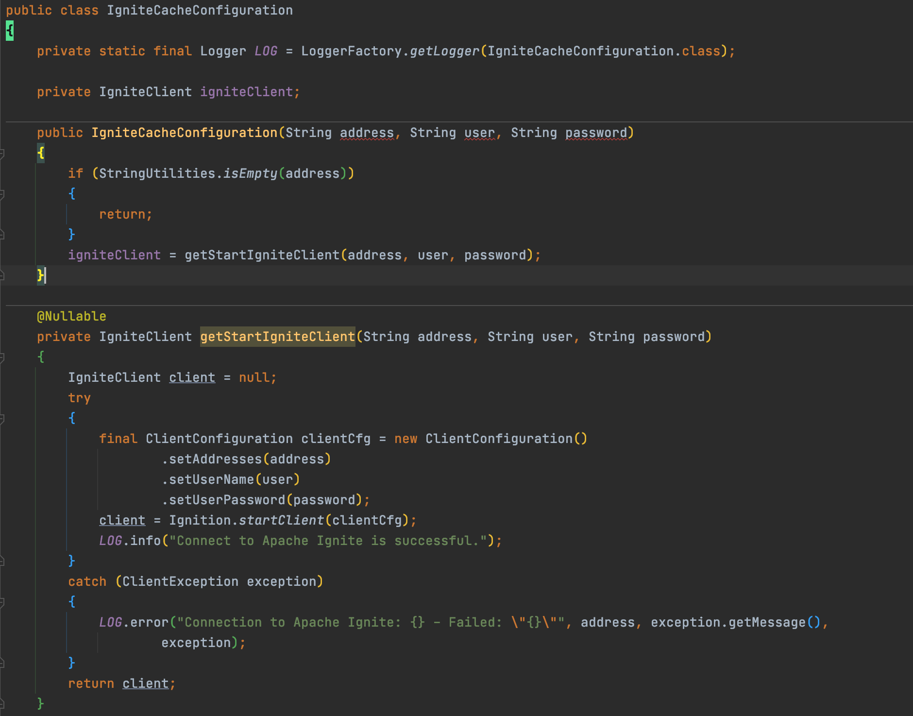
Task: Click the highlighted class opening brace
Action: [x=10, y=31]
